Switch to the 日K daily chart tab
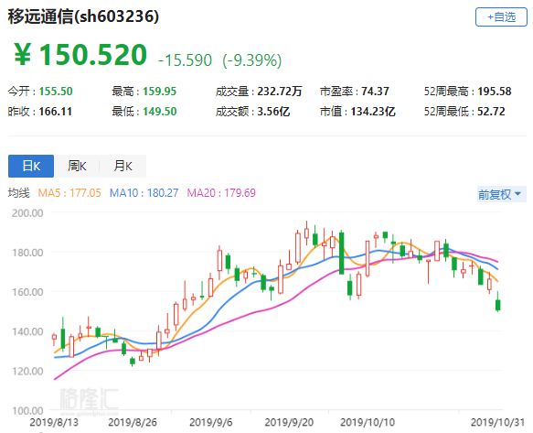The width and height of the screenshot is (533, 433). point(31,166)
